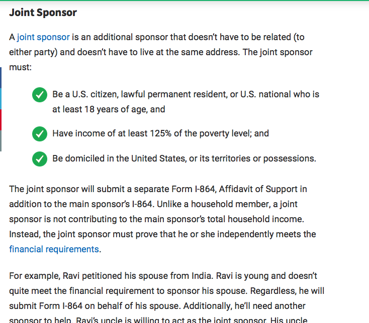The image size is (369, 323).
Task: Click the dark blue Facebook share strip
Action: [x=1, y=78]
